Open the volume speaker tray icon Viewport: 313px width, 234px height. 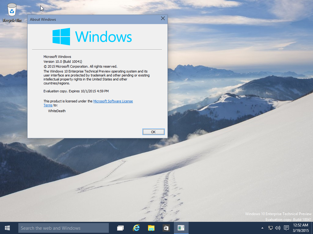pos(278,228)
